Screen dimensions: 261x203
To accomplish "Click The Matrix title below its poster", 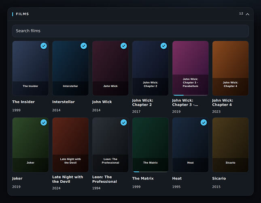I will [x=143, y=179].
